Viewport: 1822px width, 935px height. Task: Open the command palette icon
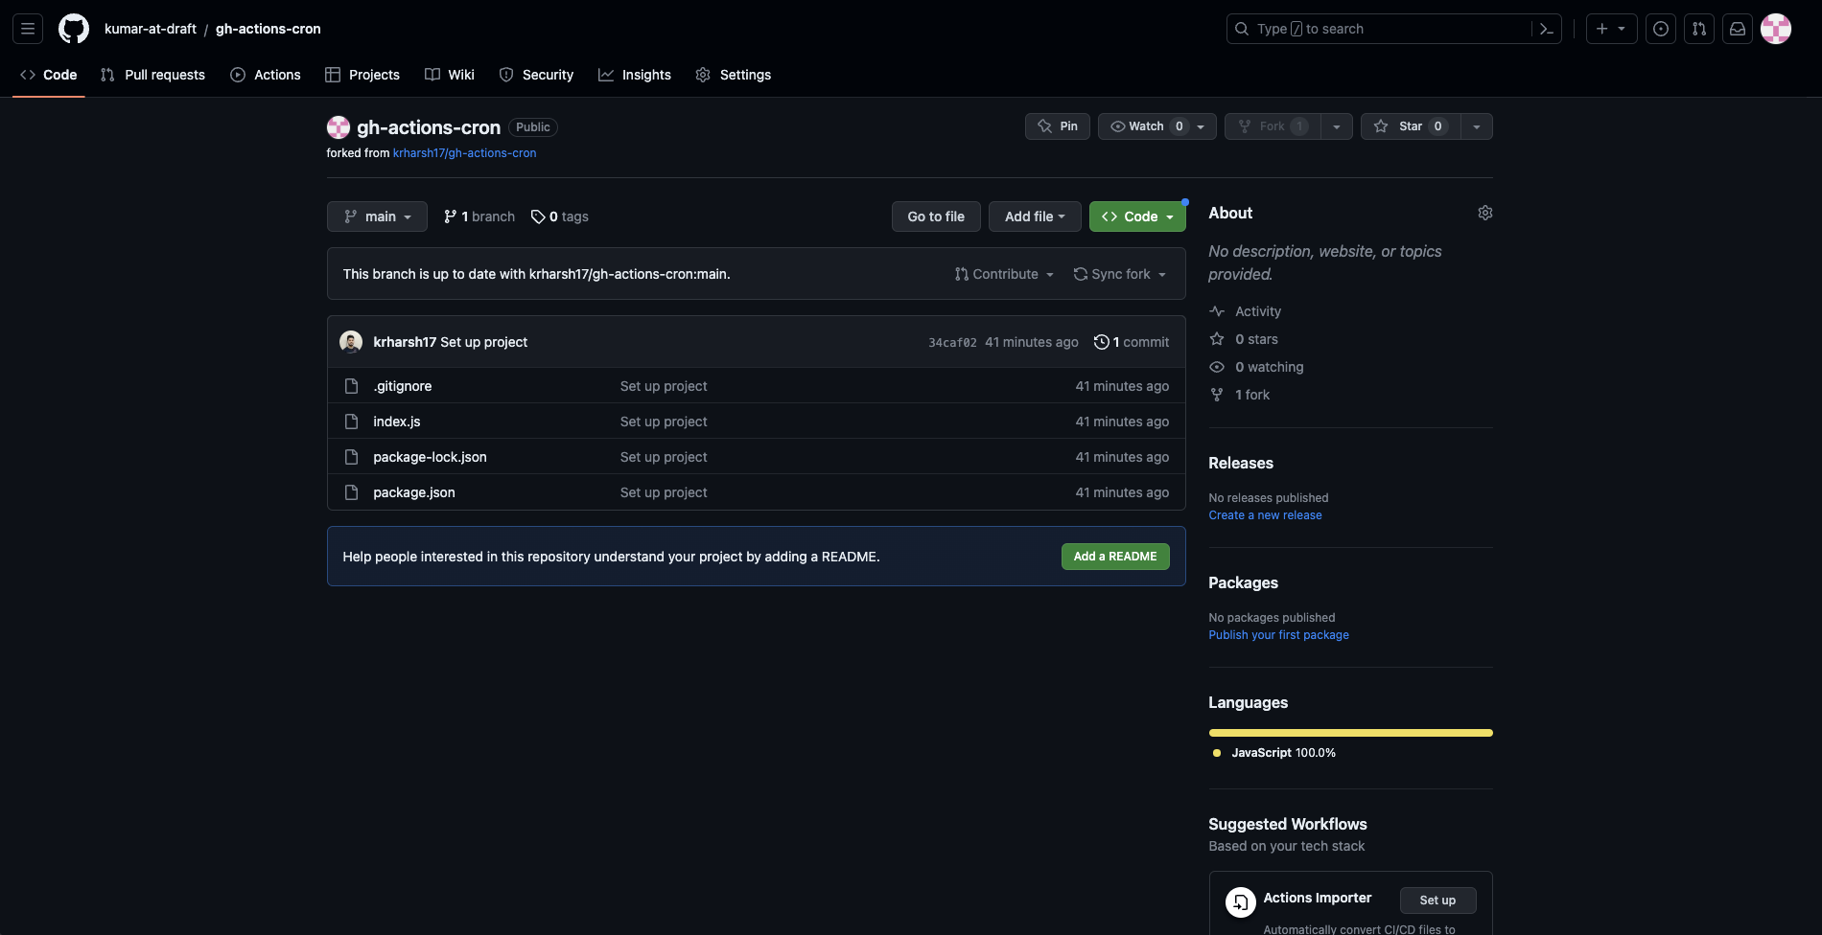(1546, 29)
